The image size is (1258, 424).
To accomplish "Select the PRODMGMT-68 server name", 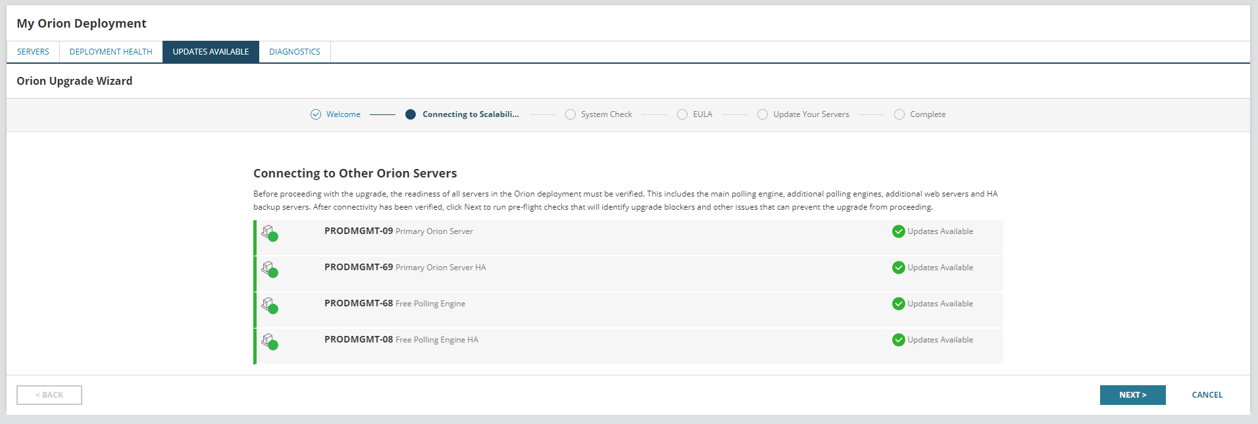I will pyautogui.click(x=359, y=304).
